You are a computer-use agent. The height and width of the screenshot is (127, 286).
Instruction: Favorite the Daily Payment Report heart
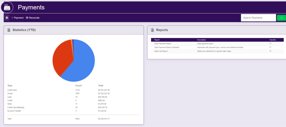click(x=270, y=44)
